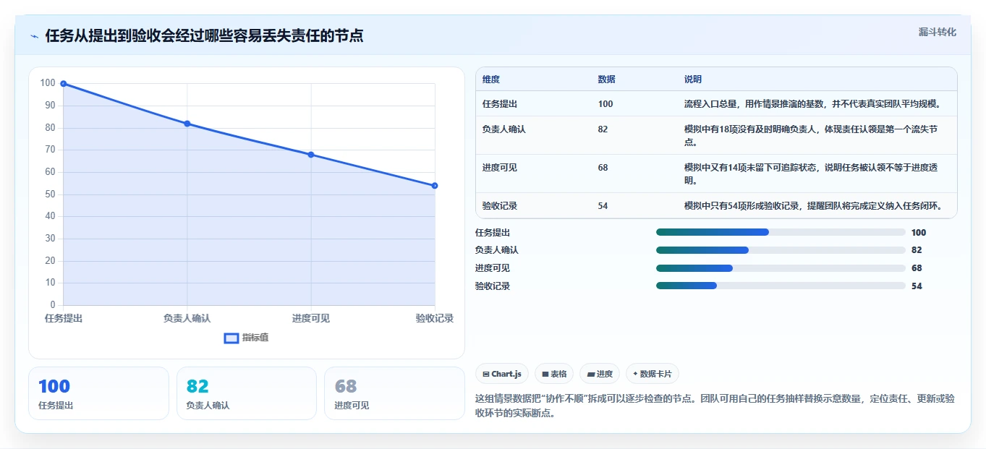Click the 指标值 legend text
Image resolution: width=986 pixels, height=449 pixels.
click(x=255, y=338)
